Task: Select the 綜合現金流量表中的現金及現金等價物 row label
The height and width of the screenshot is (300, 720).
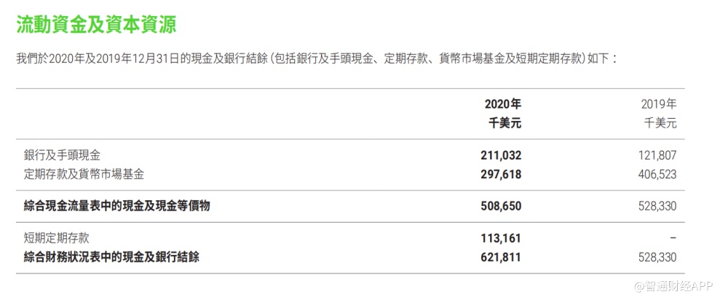Action: click(x=116, y=206)
